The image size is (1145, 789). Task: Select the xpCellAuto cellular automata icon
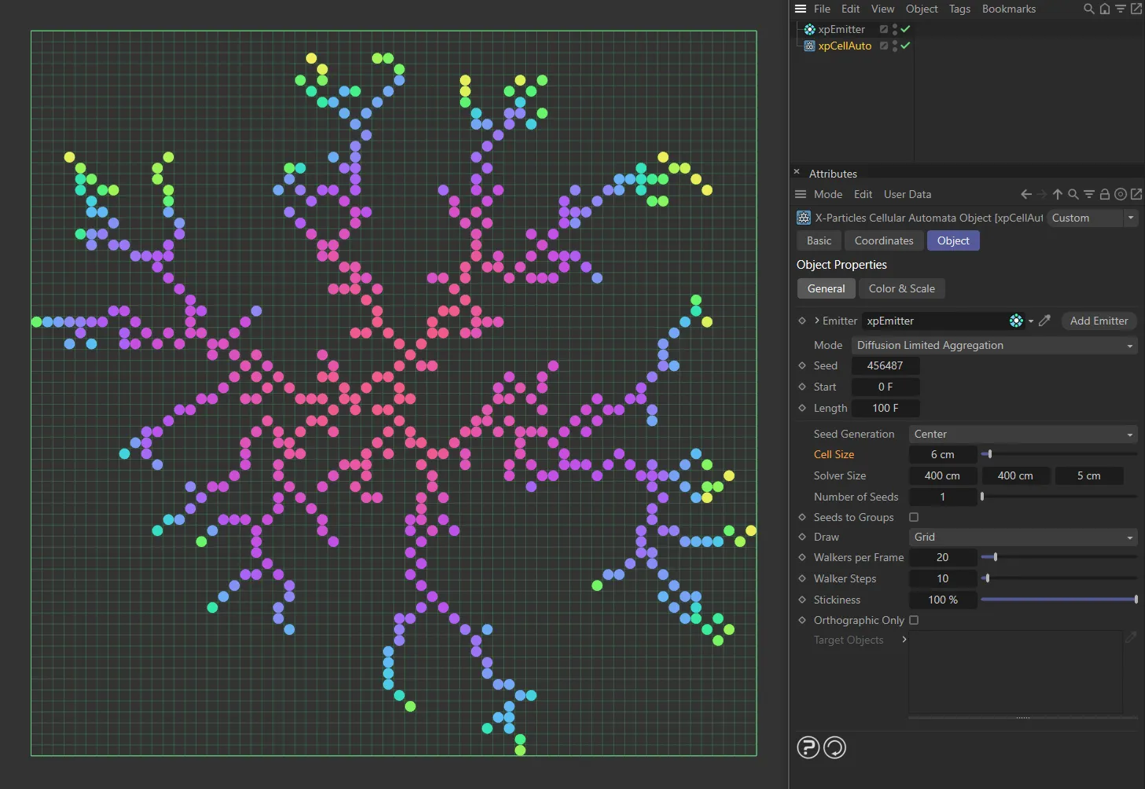click(809, 46)
